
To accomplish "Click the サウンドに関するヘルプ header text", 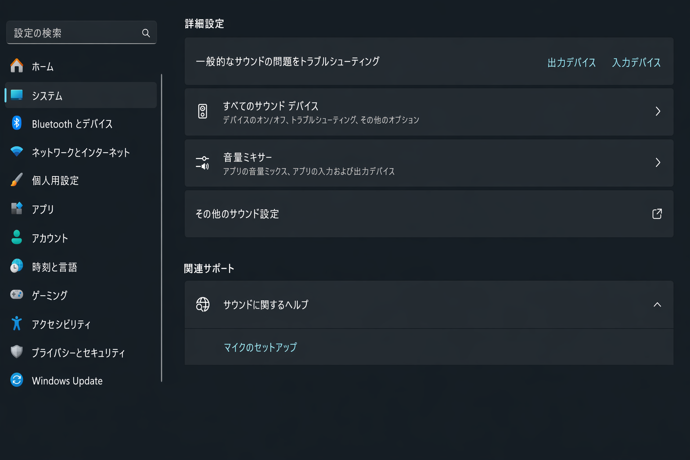I will click(x=266, y=305).
